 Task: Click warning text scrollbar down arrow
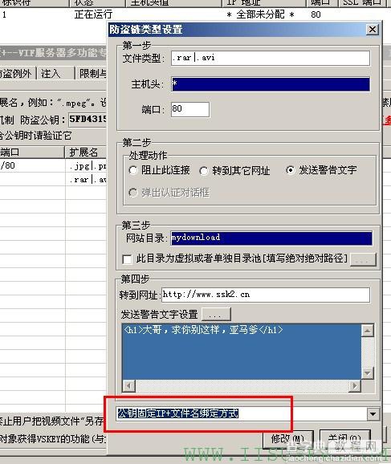[x=368, y=372]
